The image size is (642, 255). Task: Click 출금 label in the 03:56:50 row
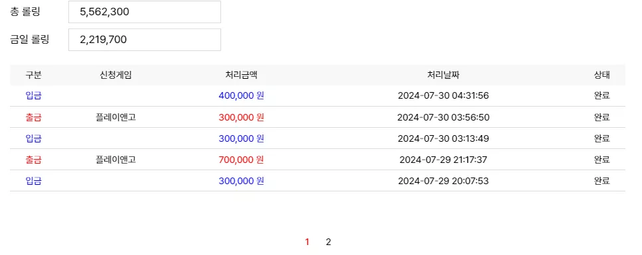click(34, 117)
